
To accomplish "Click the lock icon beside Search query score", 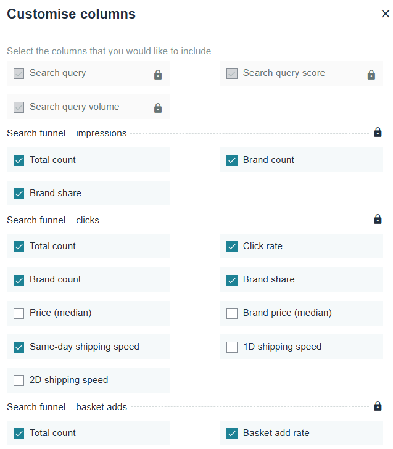I will pyautogui.click(x=371, y=75).
